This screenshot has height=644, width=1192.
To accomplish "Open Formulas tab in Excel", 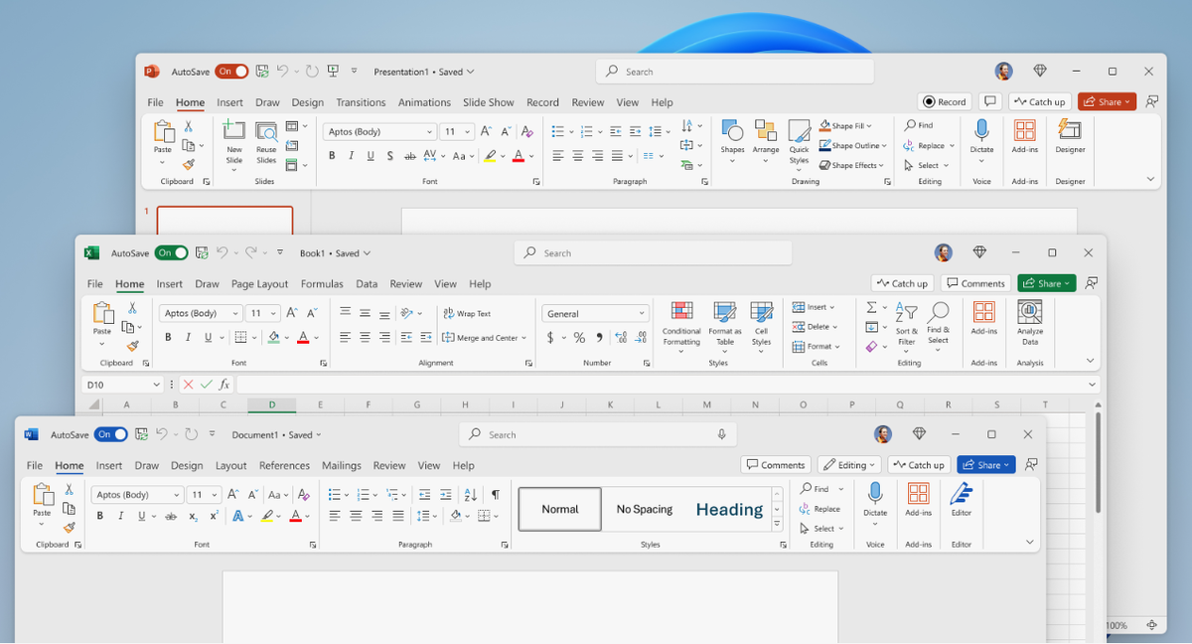I will 322,284.
